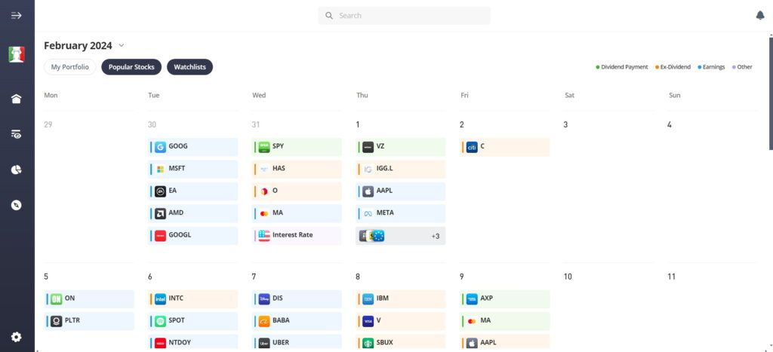The height and width of the screenshot is (352, 773).
Task: Open the watchlist eye icon in sidebar
Action: pyautogui.click(x=17, y=134)
